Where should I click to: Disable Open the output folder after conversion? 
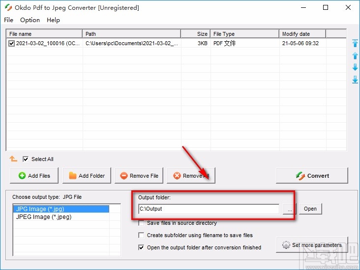point(141,247)
